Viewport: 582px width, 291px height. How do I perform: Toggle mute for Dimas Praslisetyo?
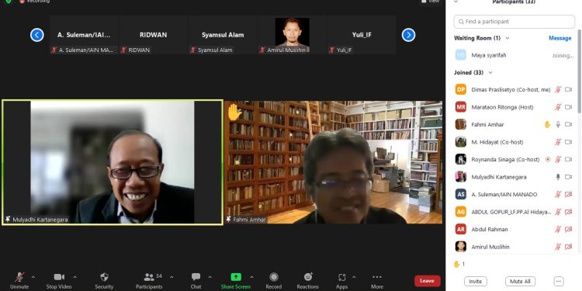pos(558,89)
